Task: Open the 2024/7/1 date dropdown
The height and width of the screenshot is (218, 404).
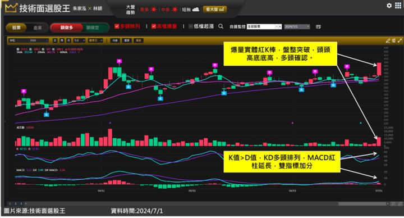Action: (297, 26)
